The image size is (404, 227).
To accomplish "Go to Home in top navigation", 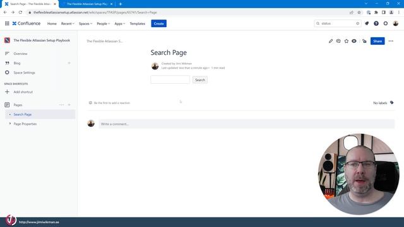I will (52, 23).
